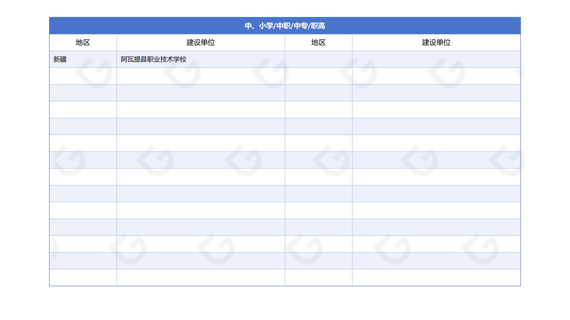Select last-row cell in first "地区" column

[83, 277]
